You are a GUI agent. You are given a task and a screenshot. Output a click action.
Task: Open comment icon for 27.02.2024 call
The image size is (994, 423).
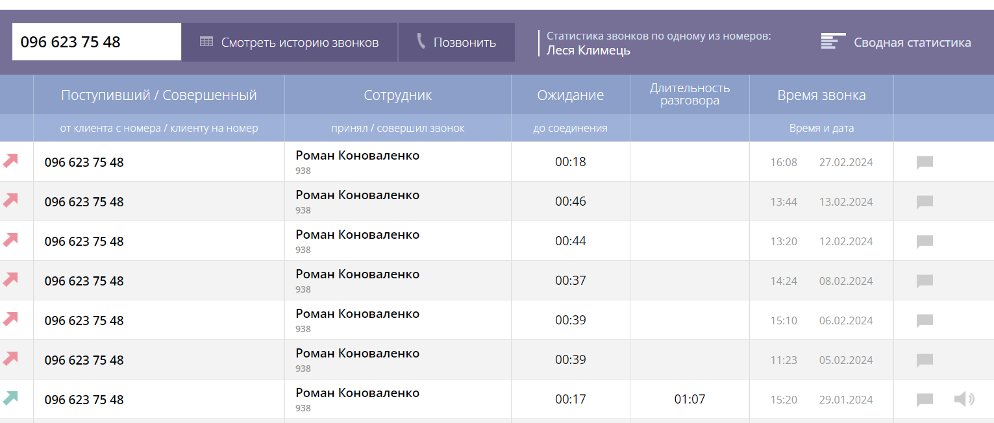coord(925,162)
